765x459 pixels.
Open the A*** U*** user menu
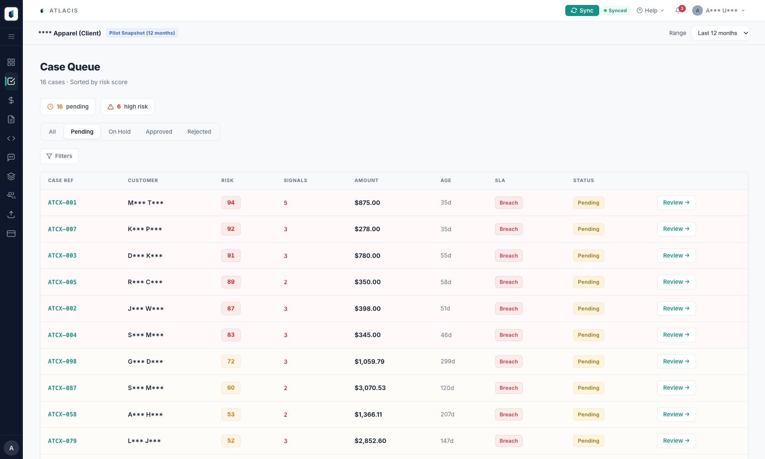coord(719,11)
